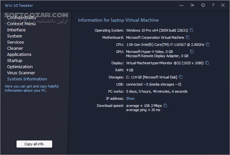The image size is (230, 155).
Task: Click the average 108.3 Mbps value
Action: pos(144,106)
